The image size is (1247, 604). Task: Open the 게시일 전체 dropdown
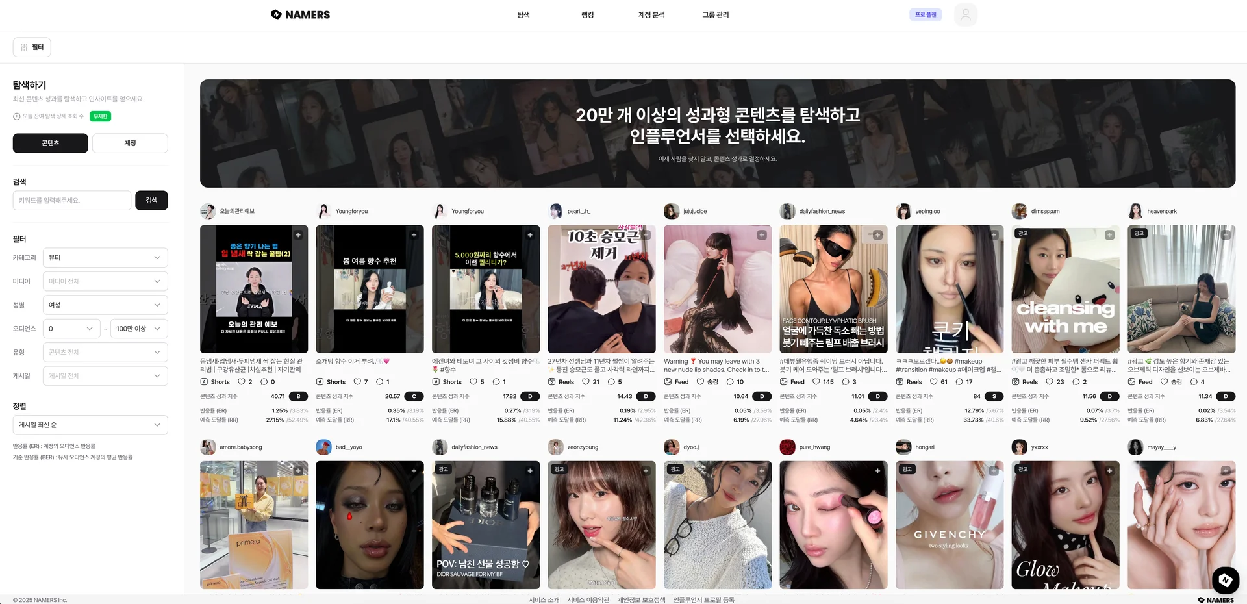105,376
